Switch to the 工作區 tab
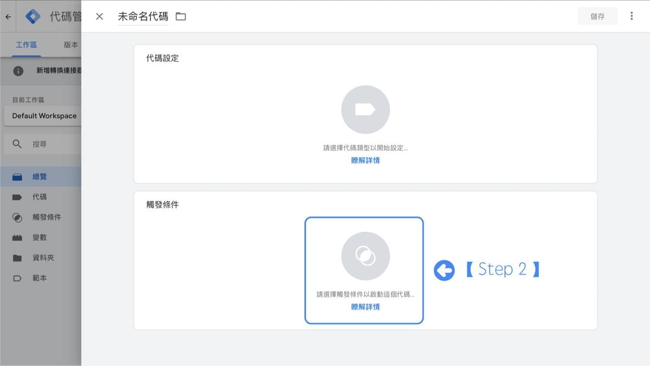Image resolution: width=650 pixels, height=366 pixels. pyautogui.click(x=27, y=45)
